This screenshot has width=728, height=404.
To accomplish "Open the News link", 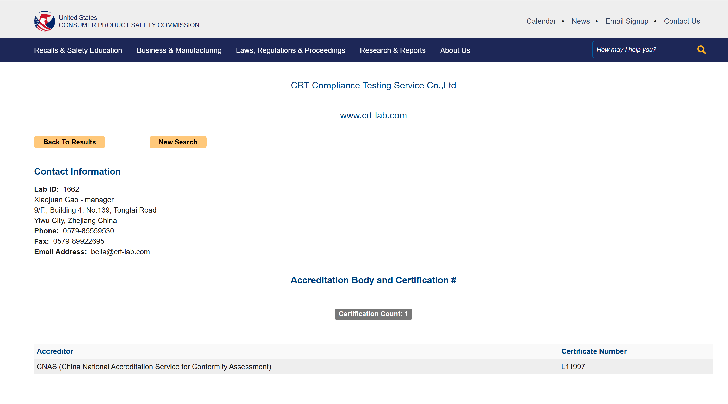I will (580, 21).
